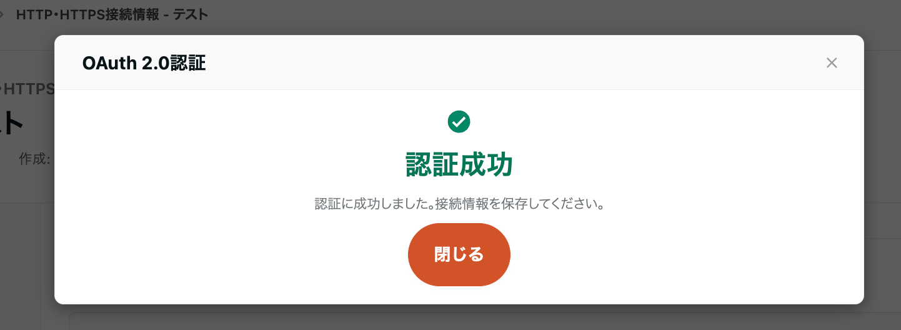Select the 認証成功 heading text
The height and width of the screenshot is (330, 901).
click(x=459, y=165)
